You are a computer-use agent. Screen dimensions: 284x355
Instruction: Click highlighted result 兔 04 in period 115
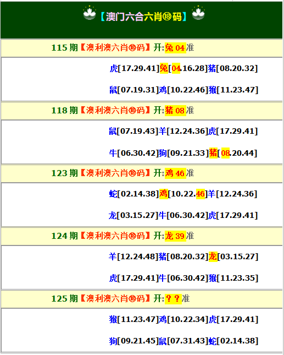tap(175, 48)
